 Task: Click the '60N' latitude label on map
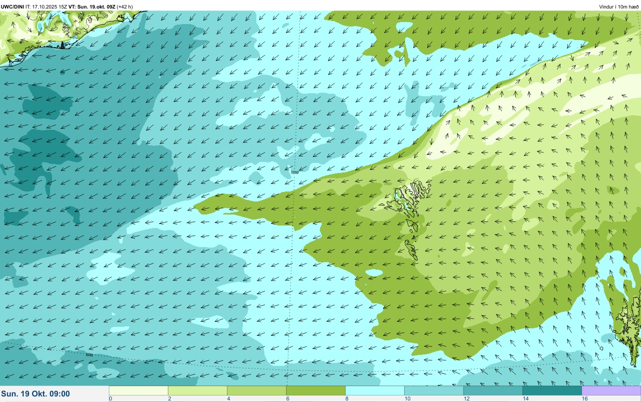click(x=89, y=354)
